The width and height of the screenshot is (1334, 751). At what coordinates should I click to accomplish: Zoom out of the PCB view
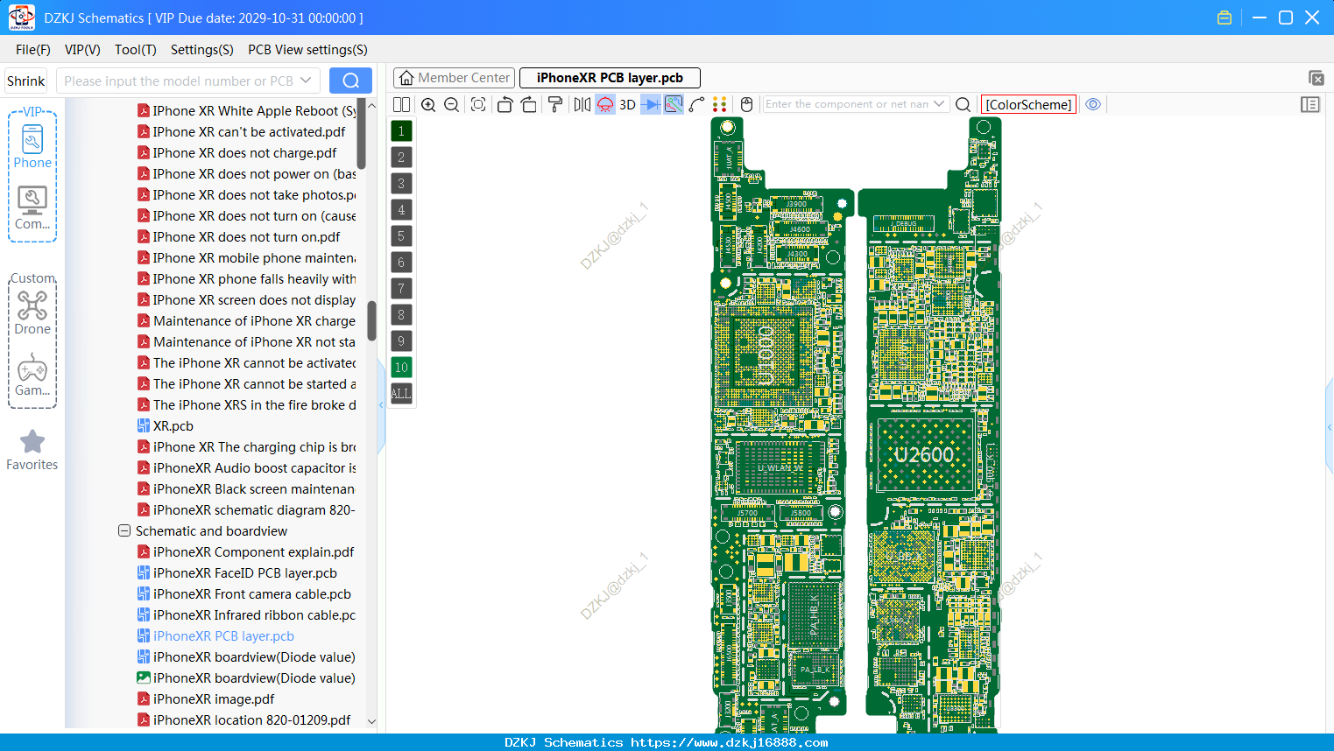pyautogui.click(x=452, y=104)
